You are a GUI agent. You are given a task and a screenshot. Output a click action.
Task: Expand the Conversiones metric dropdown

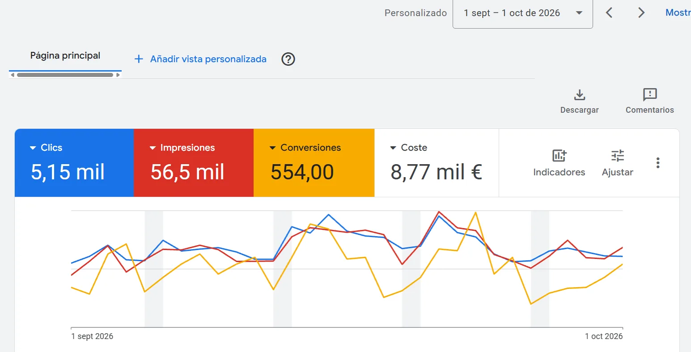272,148
